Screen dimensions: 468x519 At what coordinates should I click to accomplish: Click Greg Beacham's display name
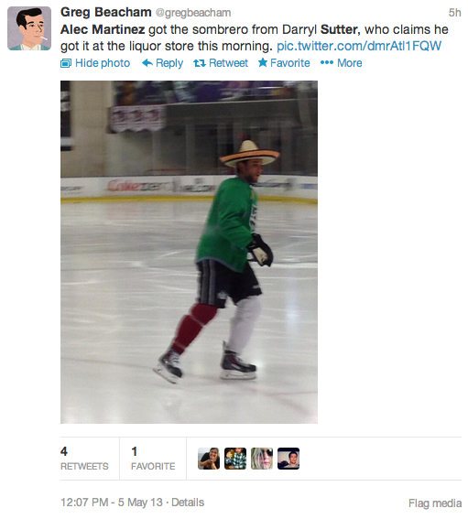(x=105, y=12)
